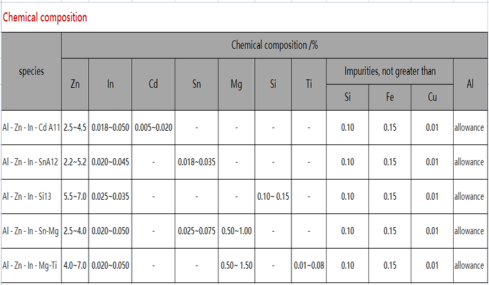This screenshot has width=489, height=285.
Task: Click the Al - Zn - In - Mg-Ti row label
Action: (31, 265)
